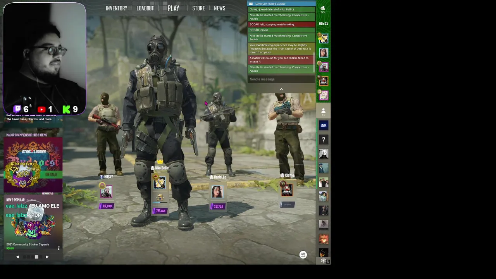496x279 pixels.
Task: Go to next store carousel item
Action: pyautogui.click(x=47, y=257)
